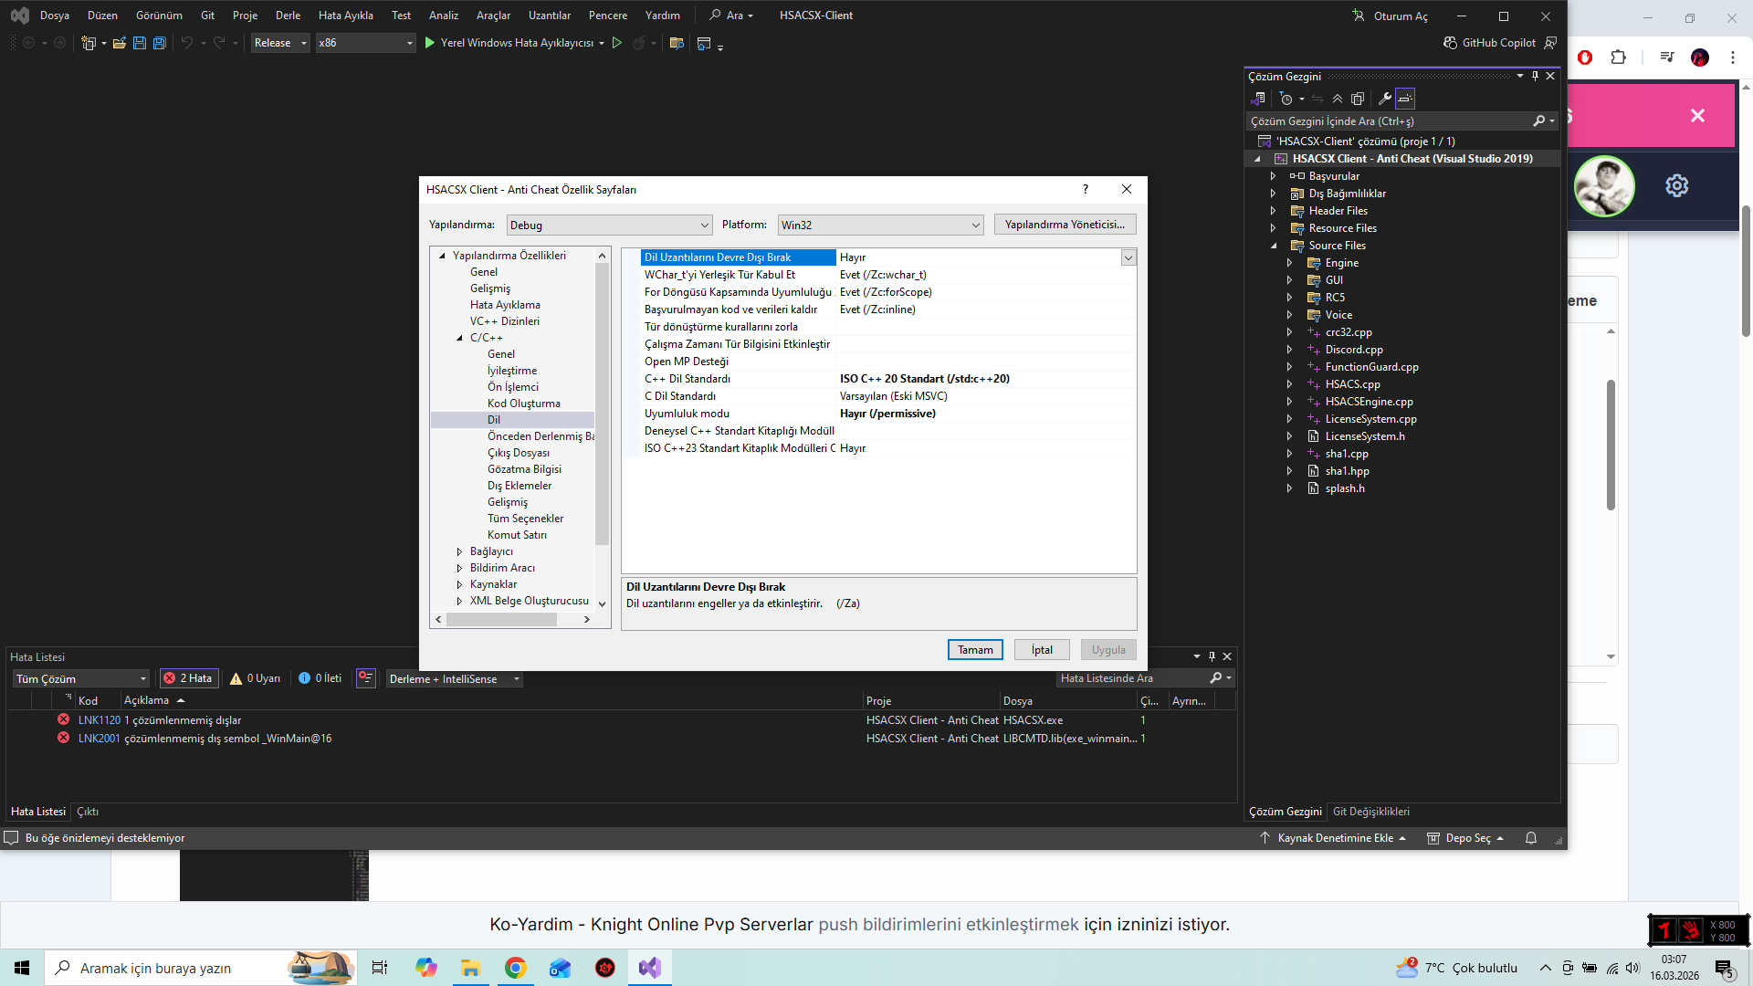Open the 'Derleme + IntelliSense' dropdown
1753x986 pixels.
coord(454,679)
